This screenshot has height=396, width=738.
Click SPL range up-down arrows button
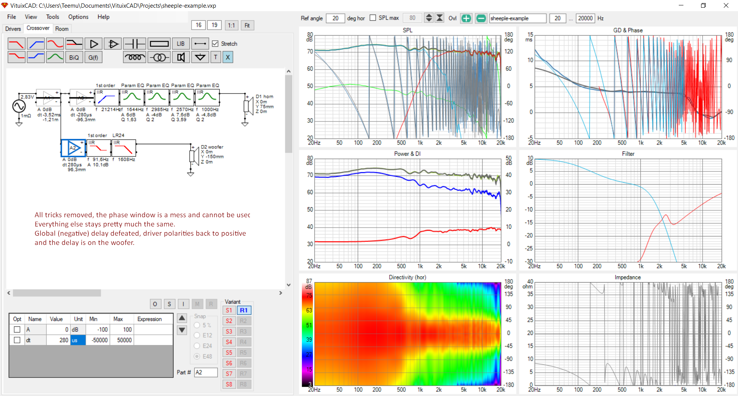[x=429, y=18]
